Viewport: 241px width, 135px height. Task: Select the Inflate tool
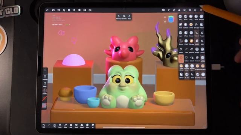point(186,33)
